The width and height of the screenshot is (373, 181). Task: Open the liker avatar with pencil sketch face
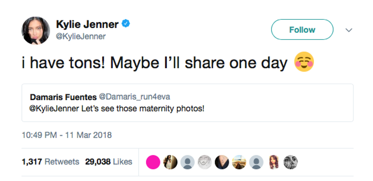coord(205,162)
